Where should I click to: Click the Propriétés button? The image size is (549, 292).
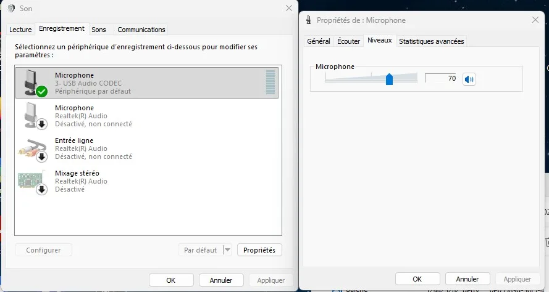(x=259, y=250)
